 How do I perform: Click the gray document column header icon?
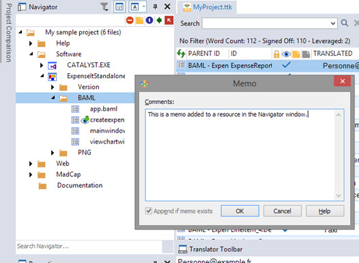[x=306, y=54]
